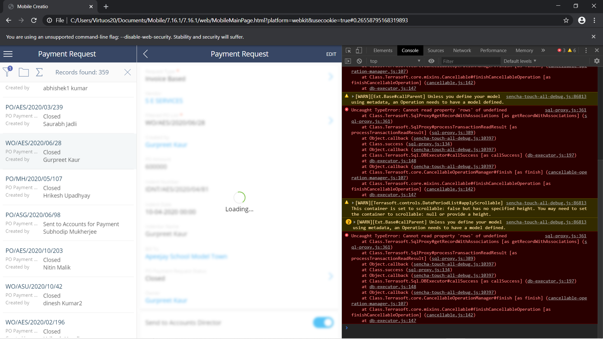Viewport: 603px width, 339px height.
Task: Close the Mobile Creatio tab
Action: point(91,7)
